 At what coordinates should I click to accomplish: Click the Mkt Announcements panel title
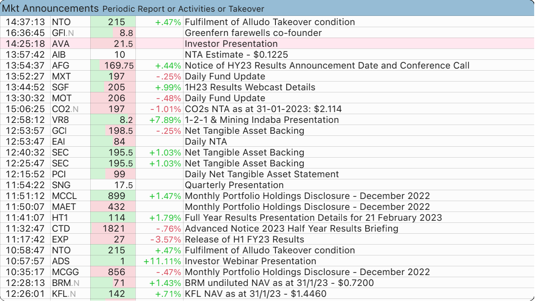[x=50, y=8]
